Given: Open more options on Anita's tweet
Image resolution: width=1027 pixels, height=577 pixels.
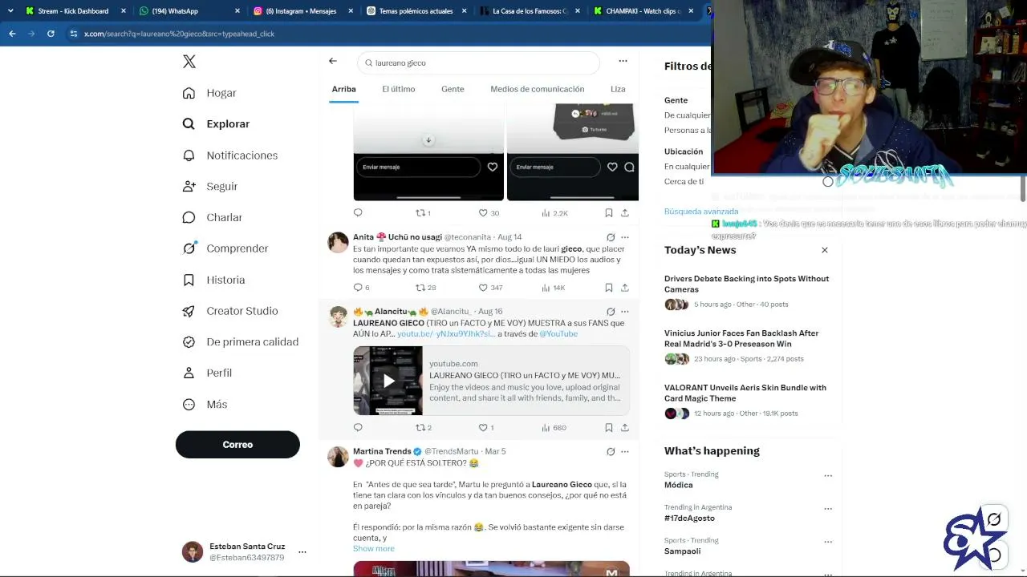Looking at the screenshot, I should [x=625, y=237].
